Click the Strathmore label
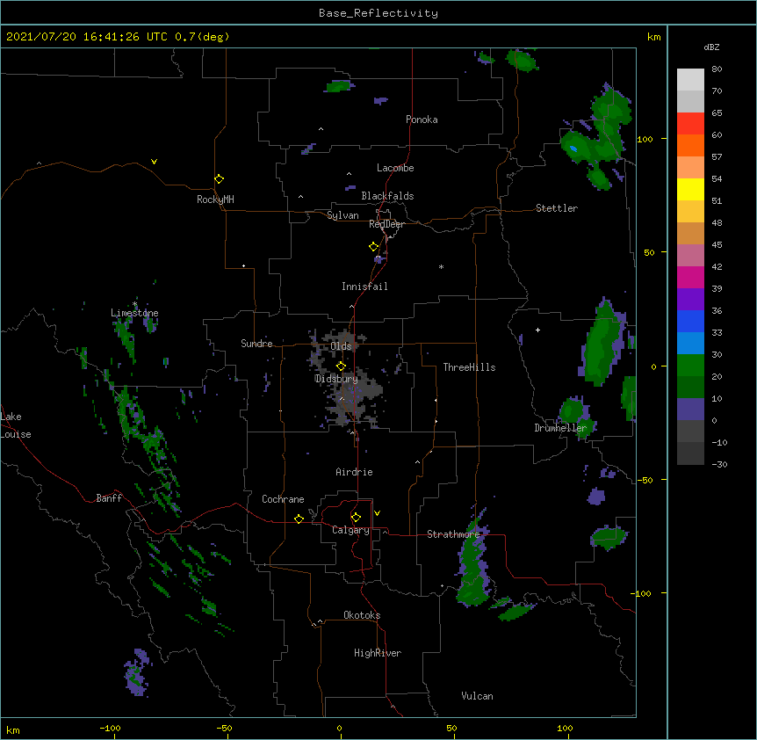Image resolution: width=757 pixels, height=740 pixels. pos(453,534)
